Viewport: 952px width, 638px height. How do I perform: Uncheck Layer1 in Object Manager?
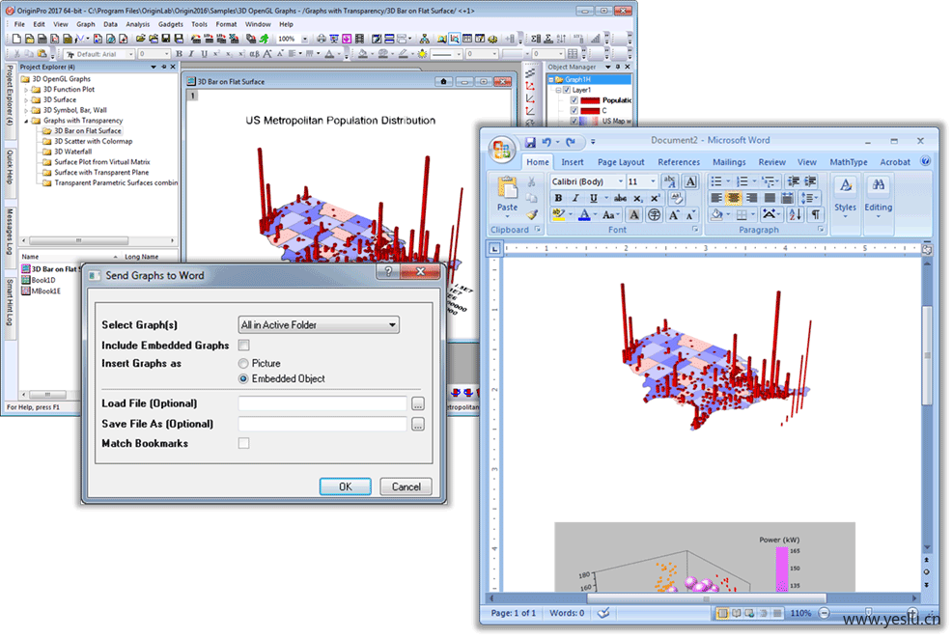(x=567, y=90)
